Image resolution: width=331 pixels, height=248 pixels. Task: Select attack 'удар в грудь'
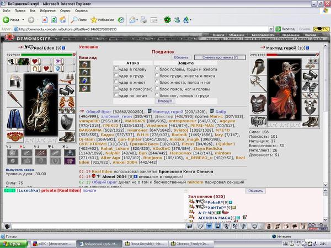(x=116, y=75)
